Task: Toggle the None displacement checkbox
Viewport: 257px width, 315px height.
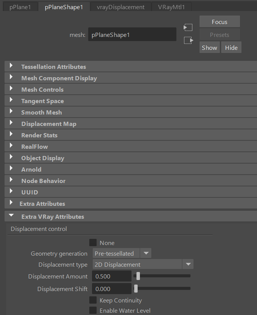Action: [93, 243]
